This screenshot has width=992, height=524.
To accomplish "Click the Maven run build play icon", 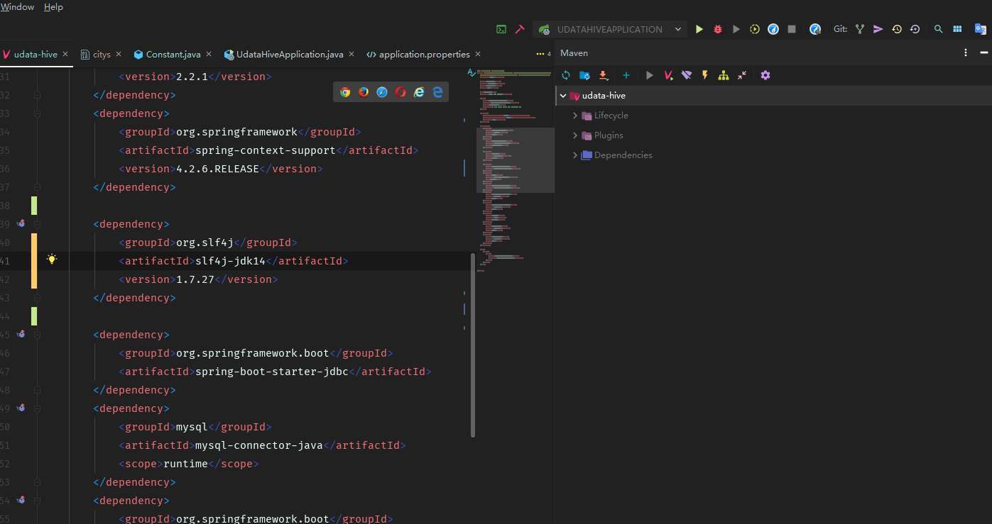I will click(649, 75).
